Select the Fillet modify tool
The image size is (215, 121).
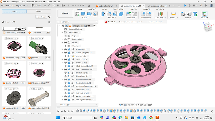tap(109, 14)
